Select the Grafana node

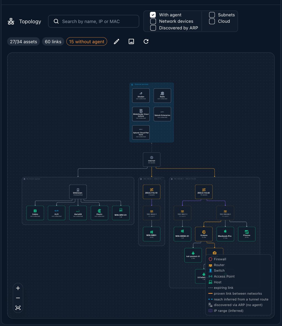204,234
